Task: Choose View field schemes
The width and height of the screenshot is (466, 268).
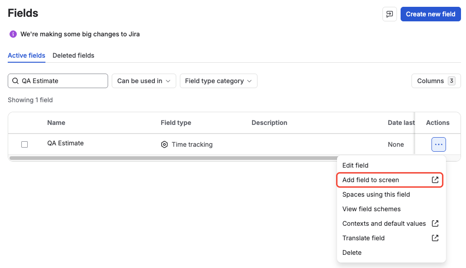Action: 391,209
